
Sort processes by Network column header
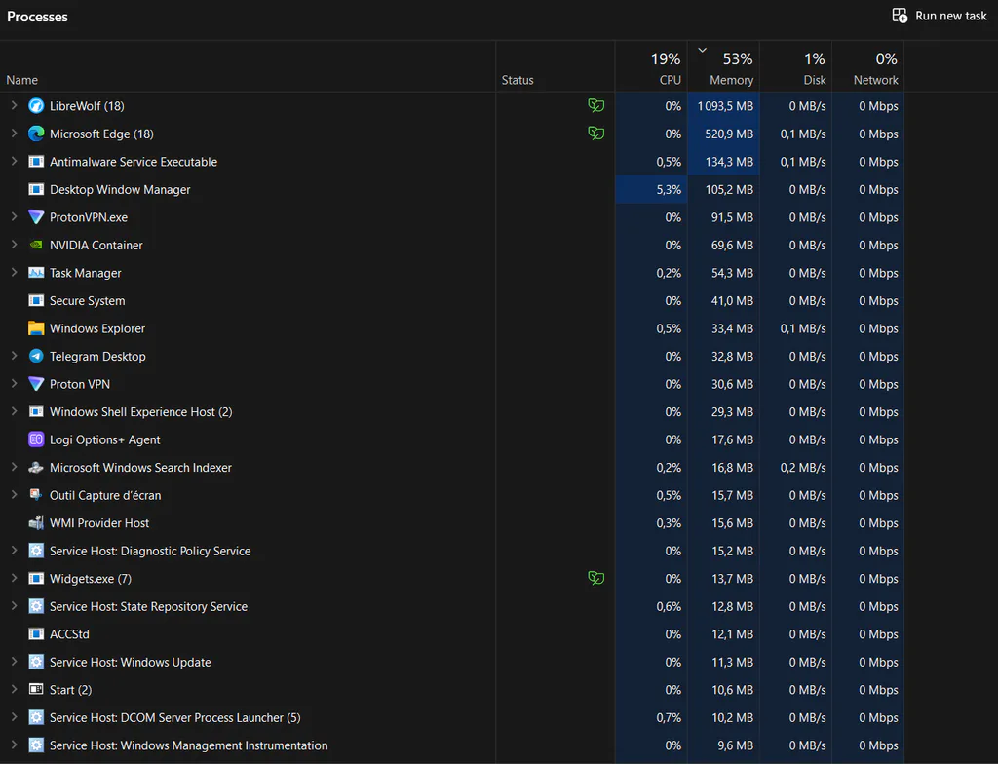point(868,67)
